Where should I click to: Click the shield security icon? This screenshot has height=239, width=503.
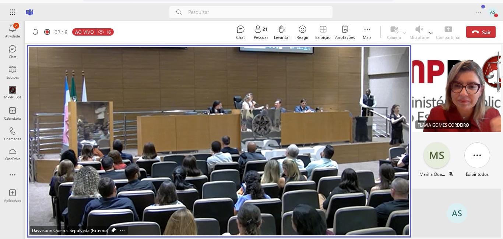pyautogui.click(x=35, y=32)
